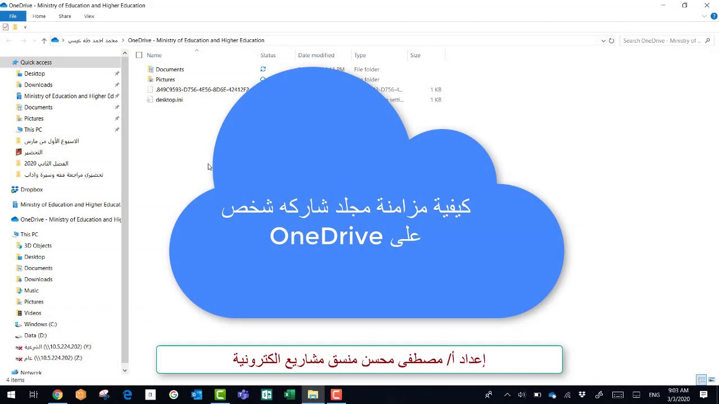Screen dimensions: 719x404
Task: Open the Help question mark icon
Action: click(713, 16)
